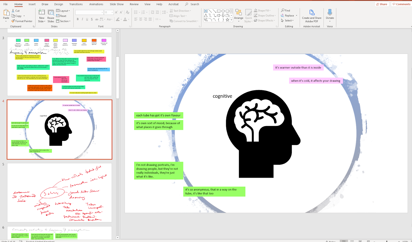The height and width of the screenshot is (242, 412).
Task: Open Reuse Slides
Action: 51,16
